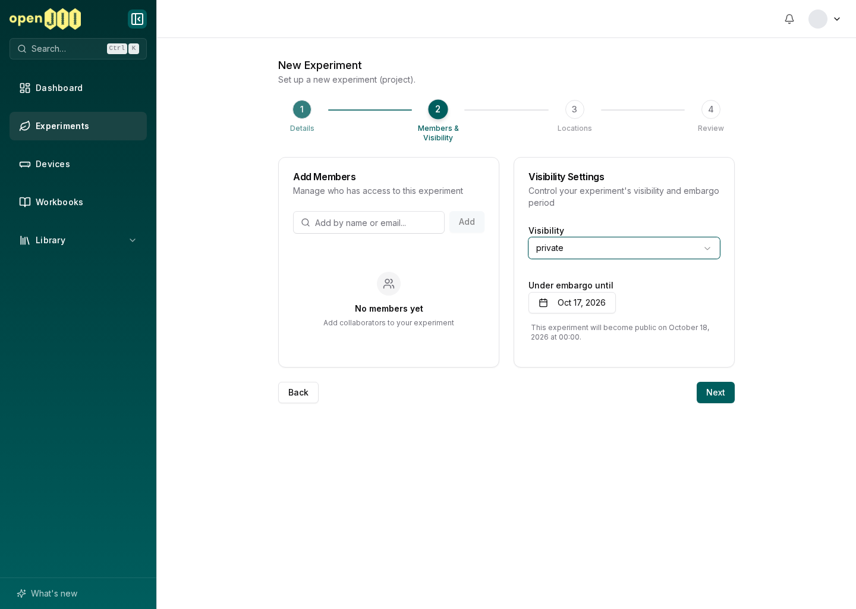
Task: Click the magnifier icon in sidebar search
Action: 22,49
